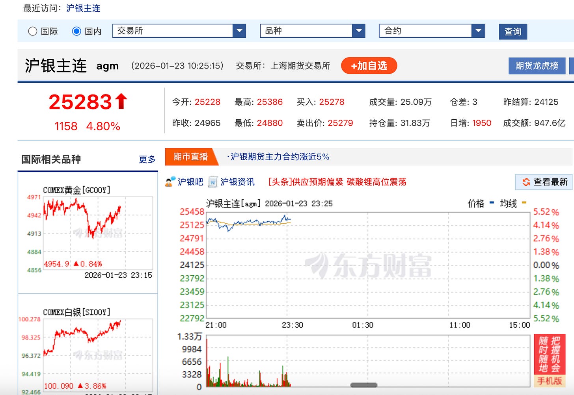The height and width of the screenshot is (395, 574).
Task: Select the 期市直播 tab
Action: pyautogui.click(x=191, y=157)
